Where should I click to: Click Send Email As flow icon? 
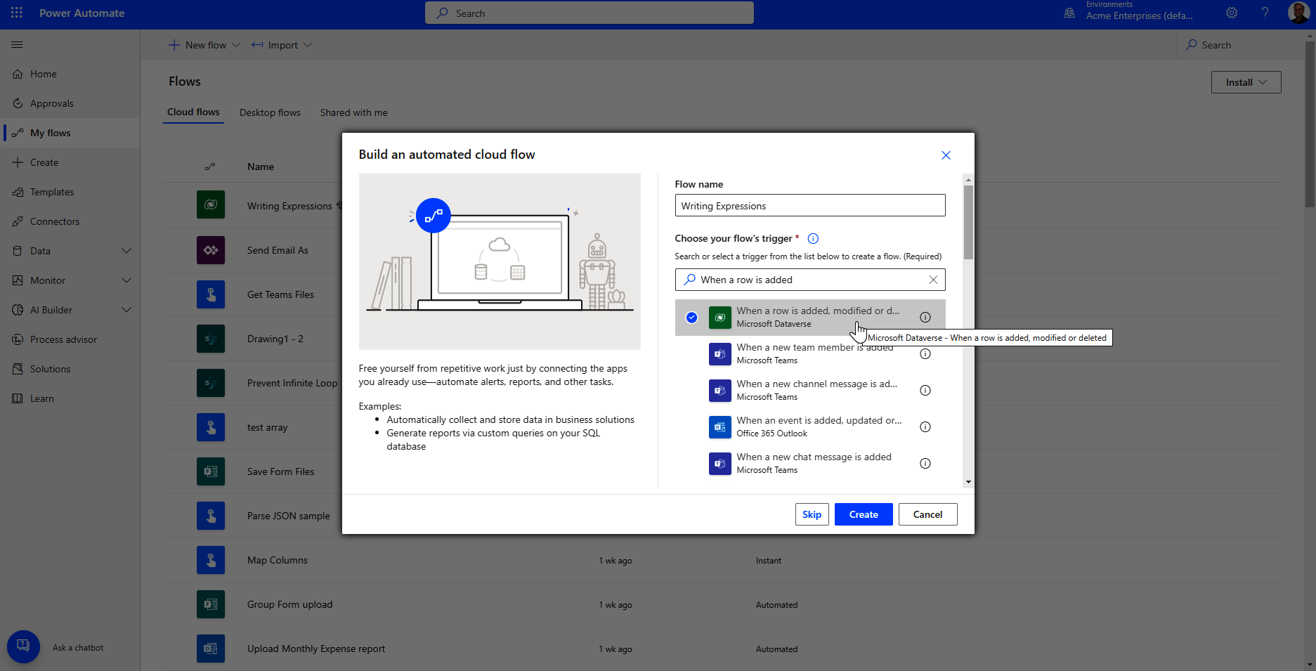pyautogui.click(x=211, y=250)
